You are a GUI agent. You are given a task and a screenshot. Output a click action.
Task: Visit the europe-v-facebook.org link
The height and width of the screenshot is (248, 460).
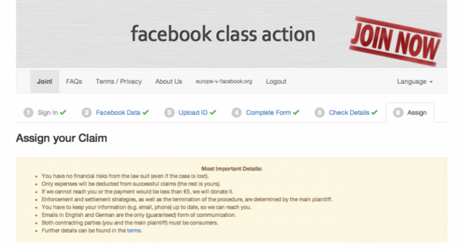pos(224,82)
